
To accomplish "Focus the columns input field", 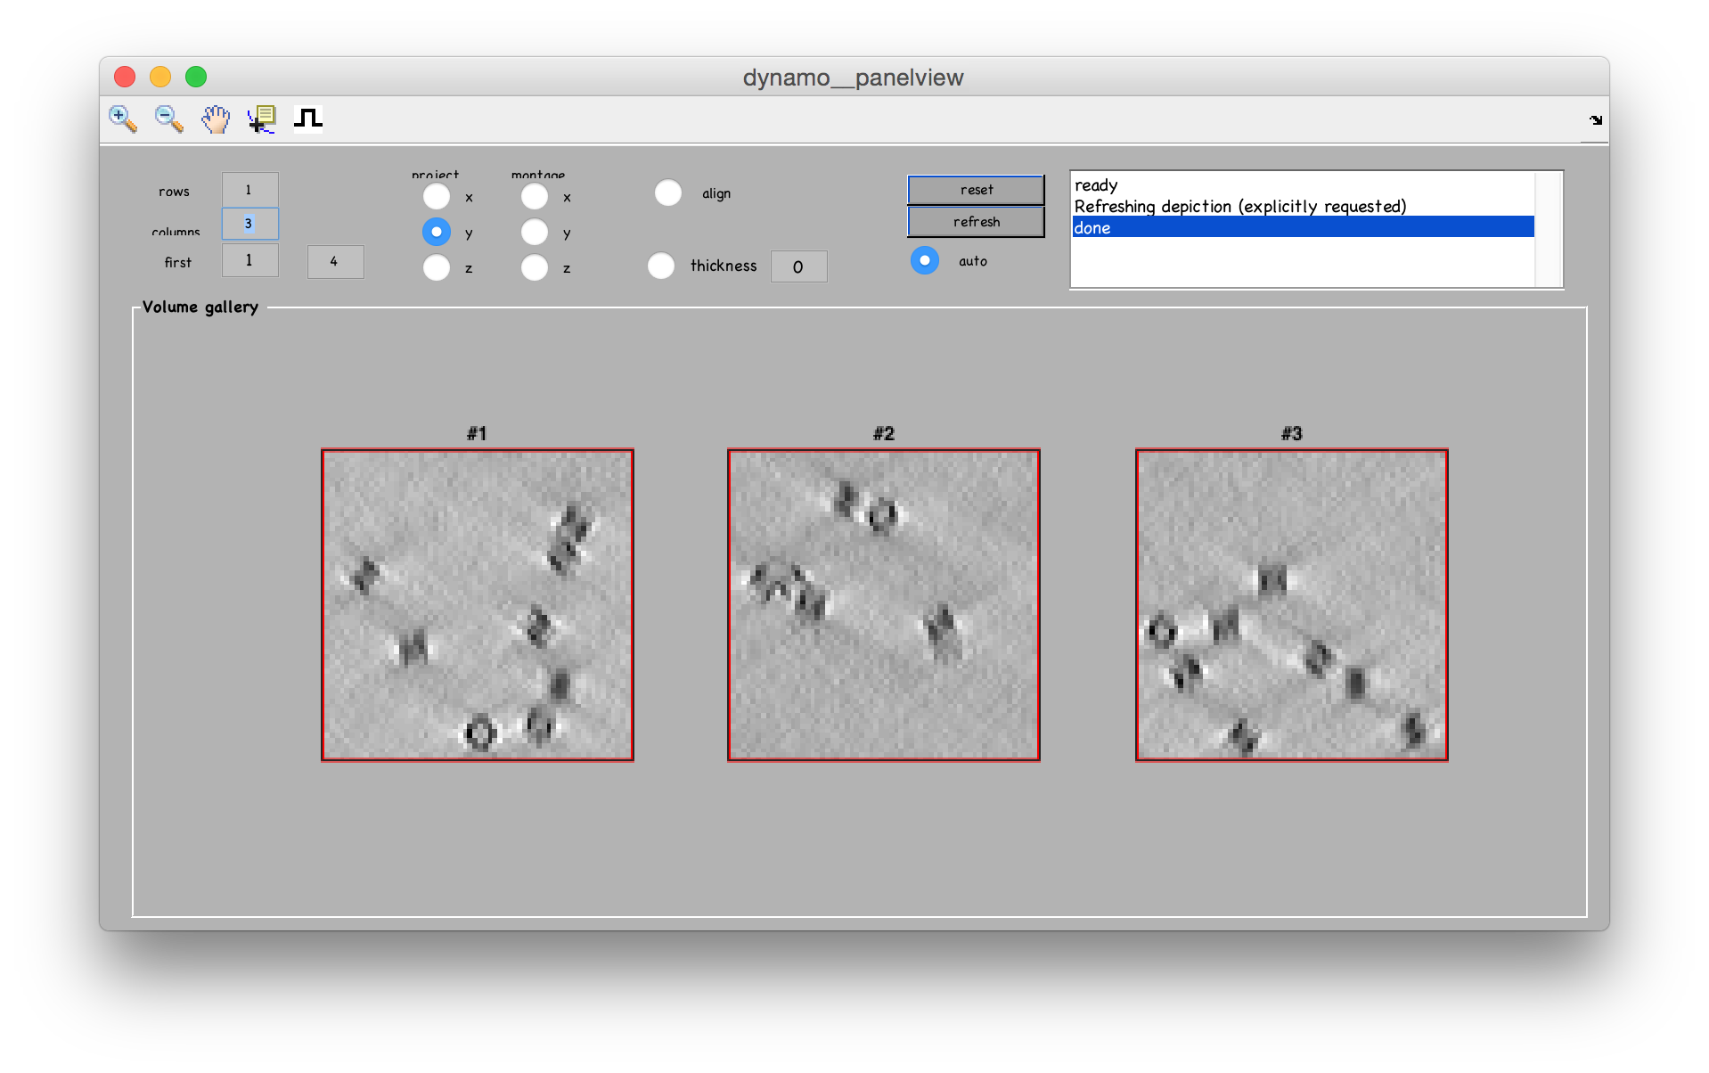I will 249,224.
